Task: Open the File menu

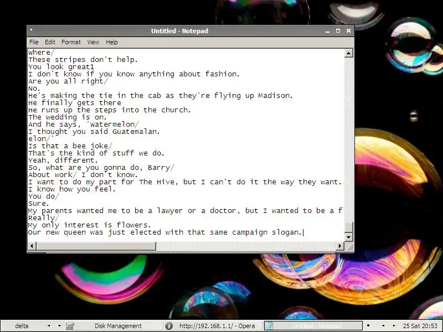Action: [x=34, y=42]
